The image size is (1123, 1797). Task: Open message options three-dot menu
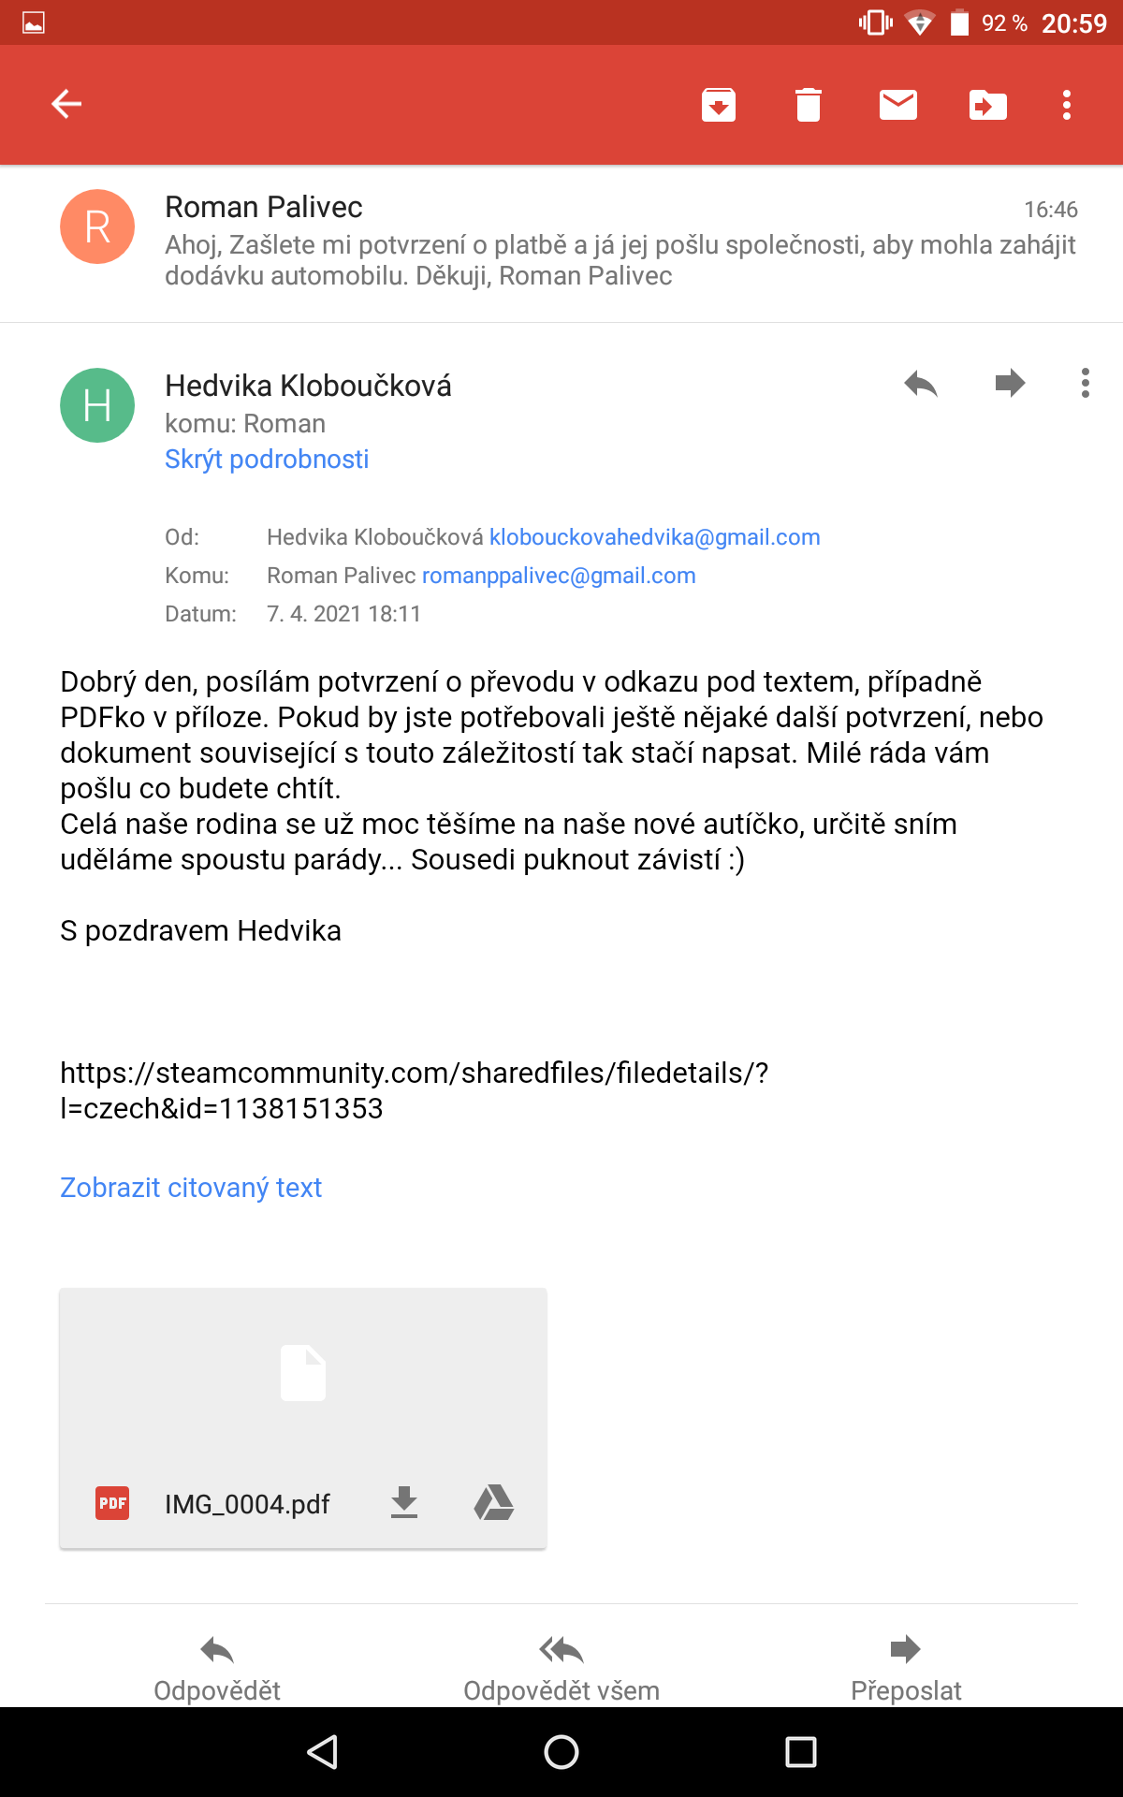pos(1085,383)
